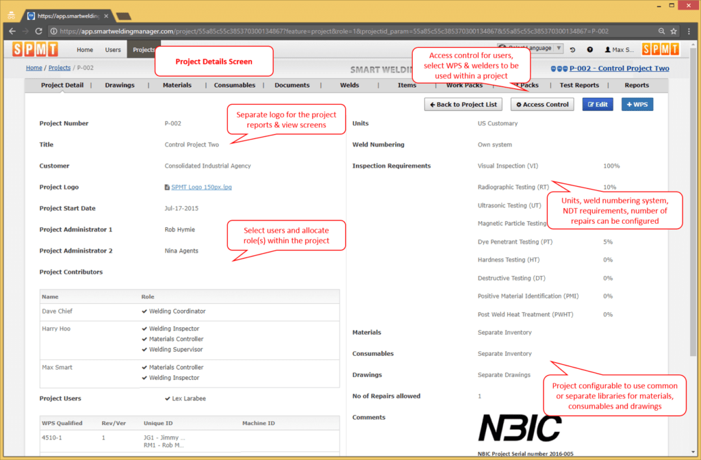Follow the Home breadcrumb link
This screenshot has height=460, width=701.
tap(34, 68)
